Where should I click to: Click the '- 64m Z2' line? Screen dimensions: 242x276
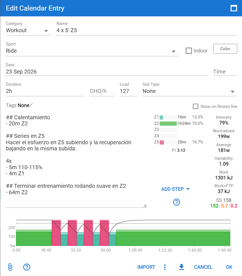17,193
